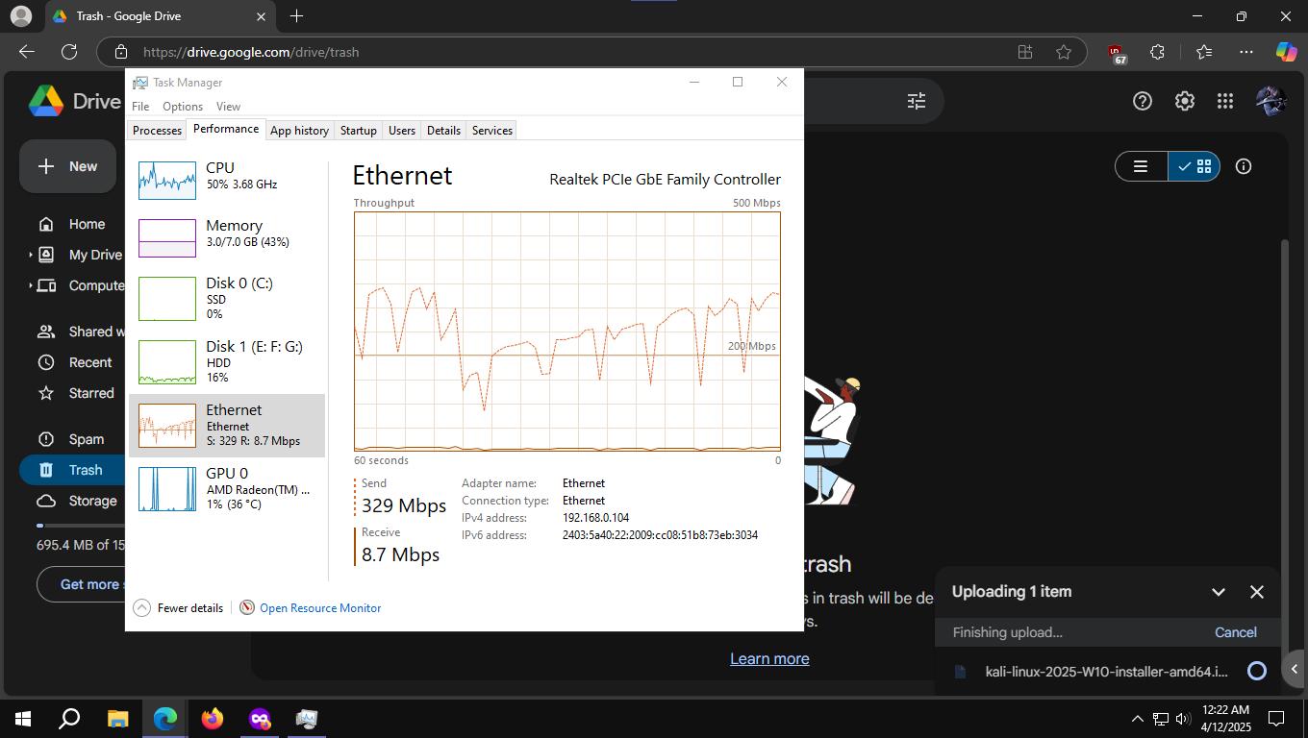Open the Task Manager File menu
This screenshot has width=1308, height=738.
click(x=140, y=107)
